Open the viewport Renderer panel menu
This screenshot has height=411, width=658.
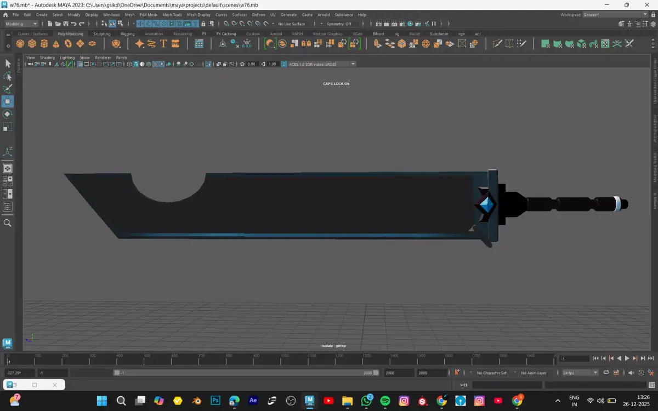(103, 58)
